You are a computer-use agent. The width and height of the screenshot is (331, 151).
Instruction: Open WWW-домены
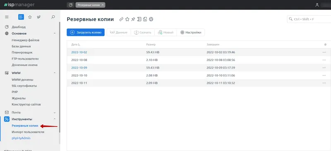(x=22, y=80)
